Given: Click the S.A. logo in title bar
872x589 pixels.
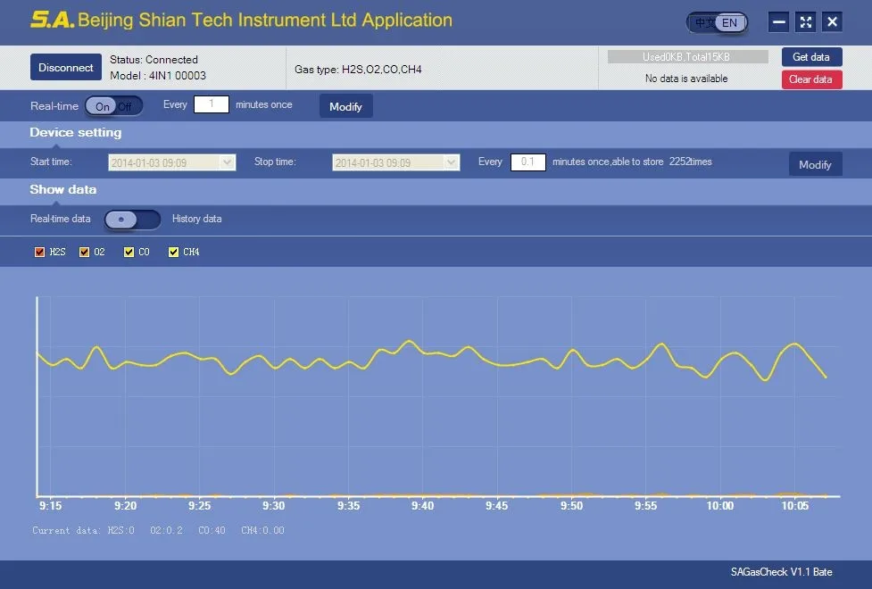Looking at the screenshot, I should point(52,21).
